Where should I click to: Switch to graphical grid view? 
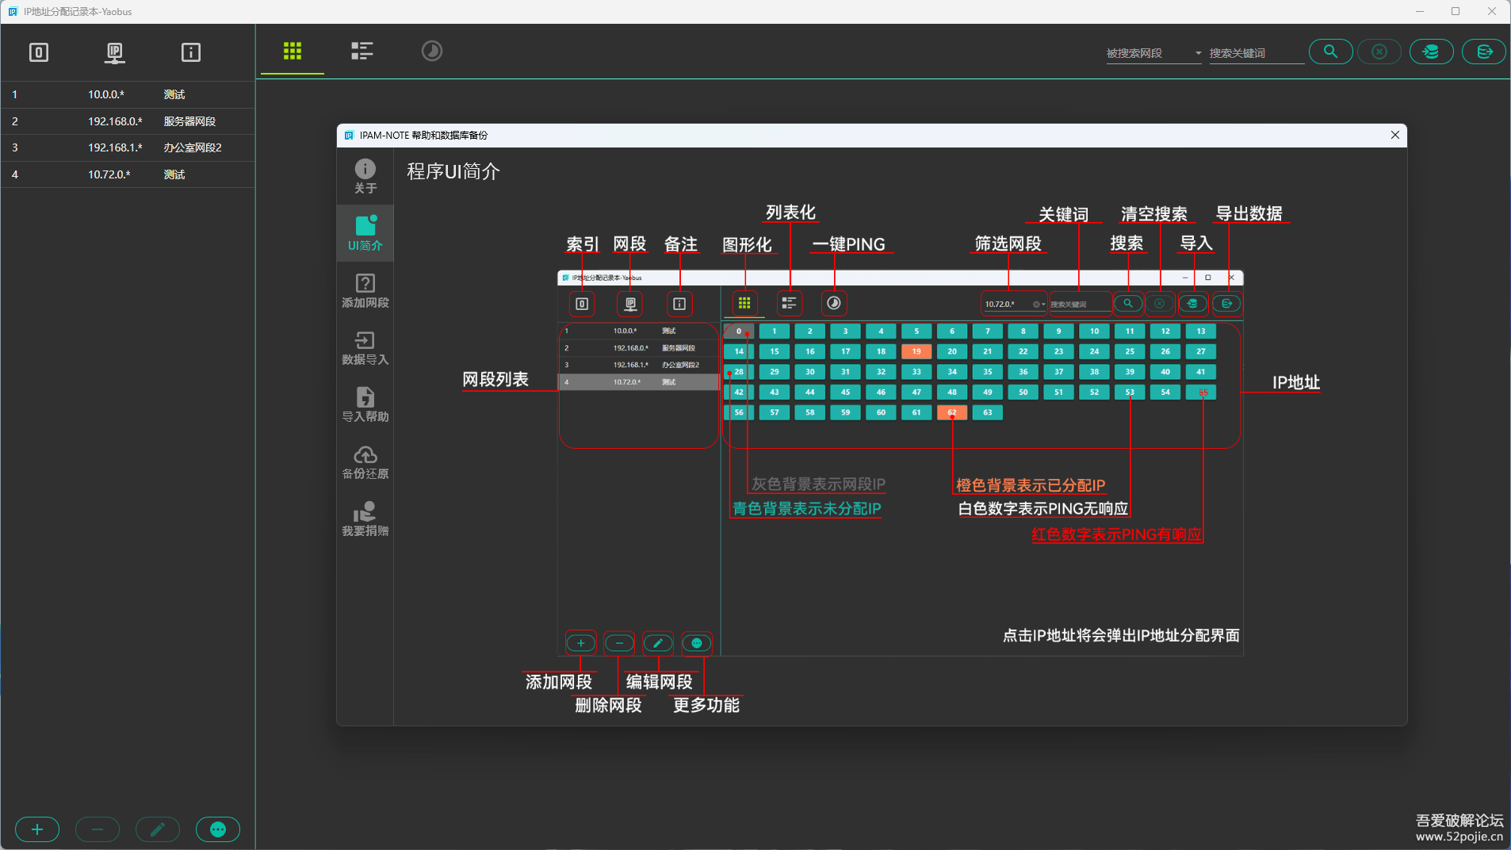coord(293,52)
